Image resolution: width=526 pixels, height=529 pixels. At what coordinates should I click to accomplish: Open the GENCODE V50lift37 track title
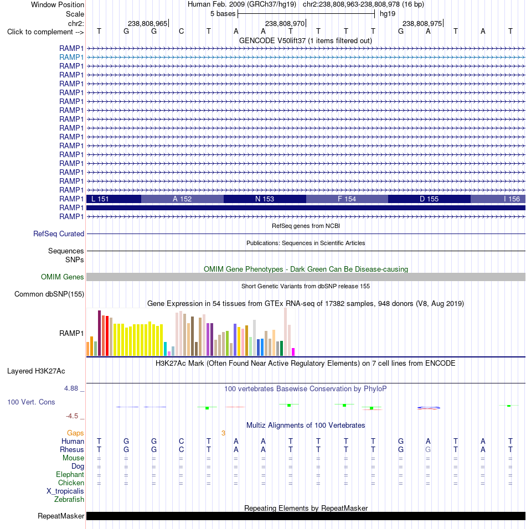pyautogui.click(x=306, y=41)
